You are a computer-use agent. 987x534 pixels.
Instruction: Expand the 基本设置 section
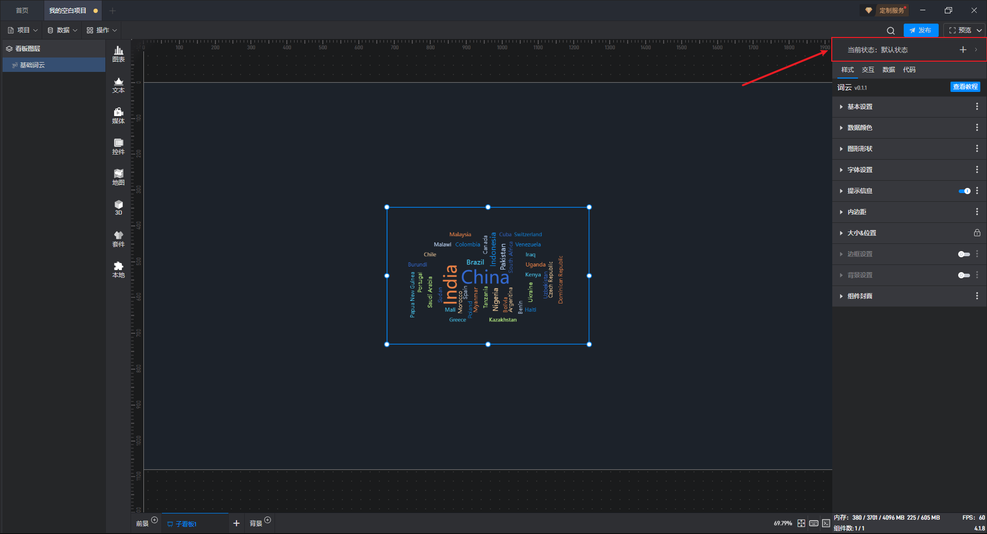(x=860, y=107)
